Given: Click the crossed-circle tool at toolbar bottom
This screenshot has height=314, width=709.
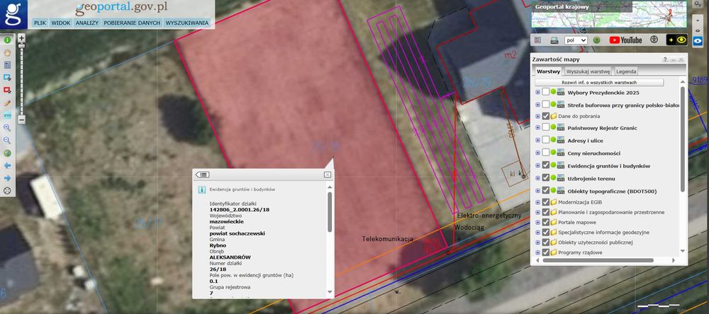Looking at the screenshot, I should tap(7, 190).
